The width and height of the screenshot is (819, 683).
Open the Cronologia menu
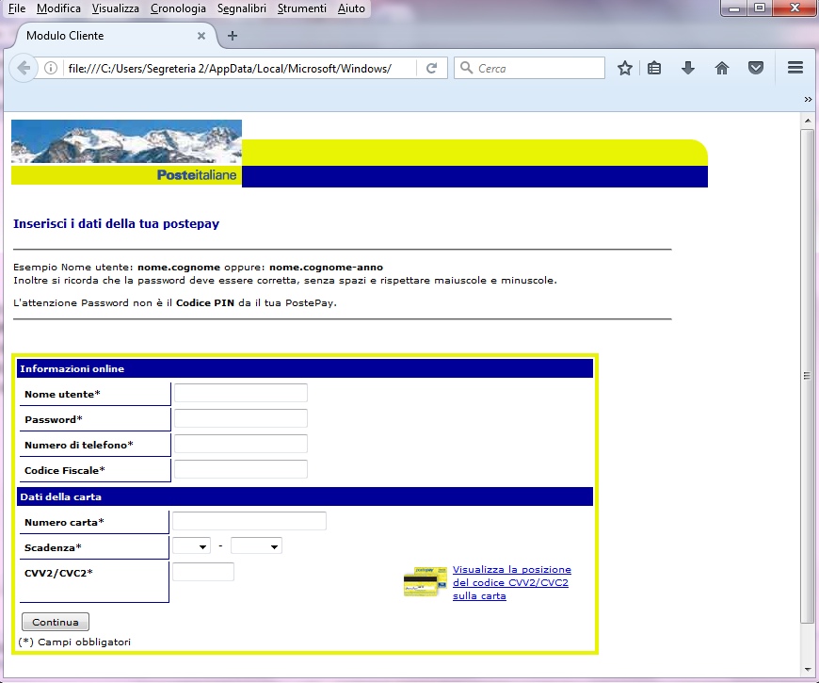[178, 8]
